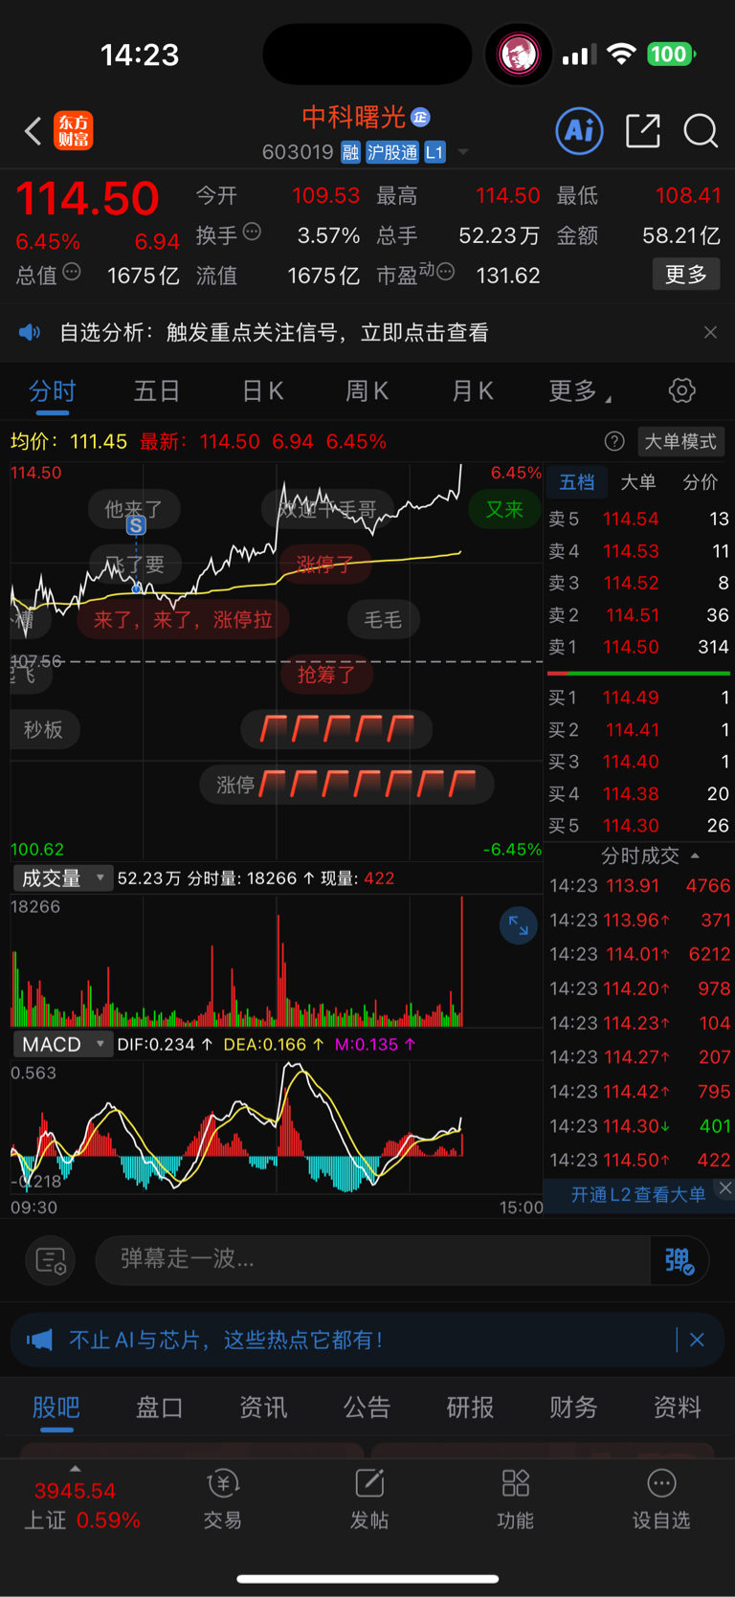Close the 开通L2查看大单 prompt
This screenshot has width=735, height=1597.
coord(725,1187)
